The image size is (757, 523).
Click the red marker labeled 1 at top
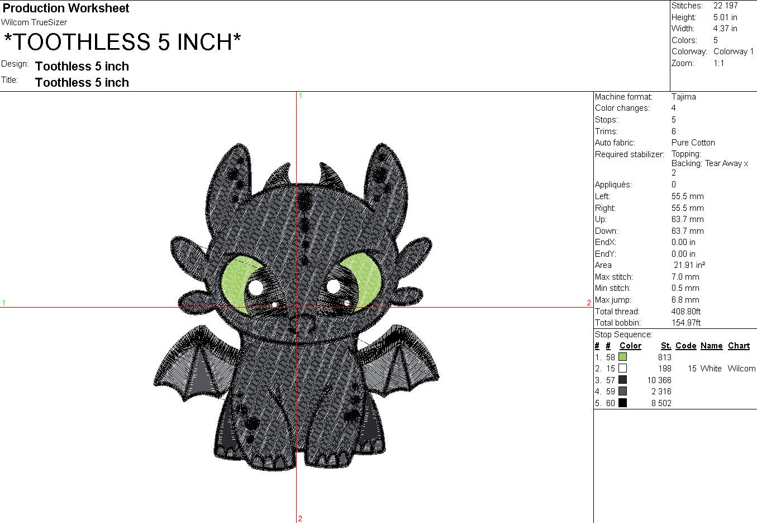point(300,96)
